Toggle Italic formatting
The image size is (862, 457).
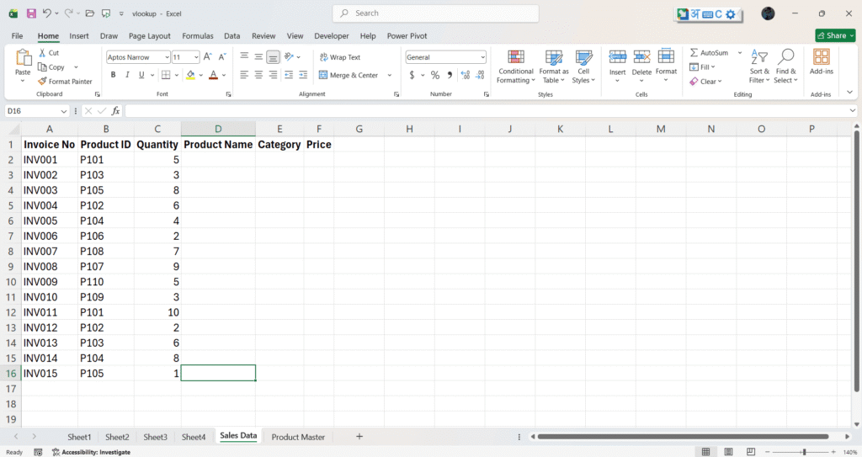[127, 75]
